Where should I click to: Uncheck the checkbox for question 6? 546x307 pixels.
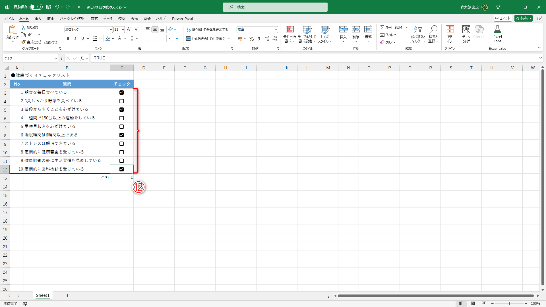click(122, 135)
